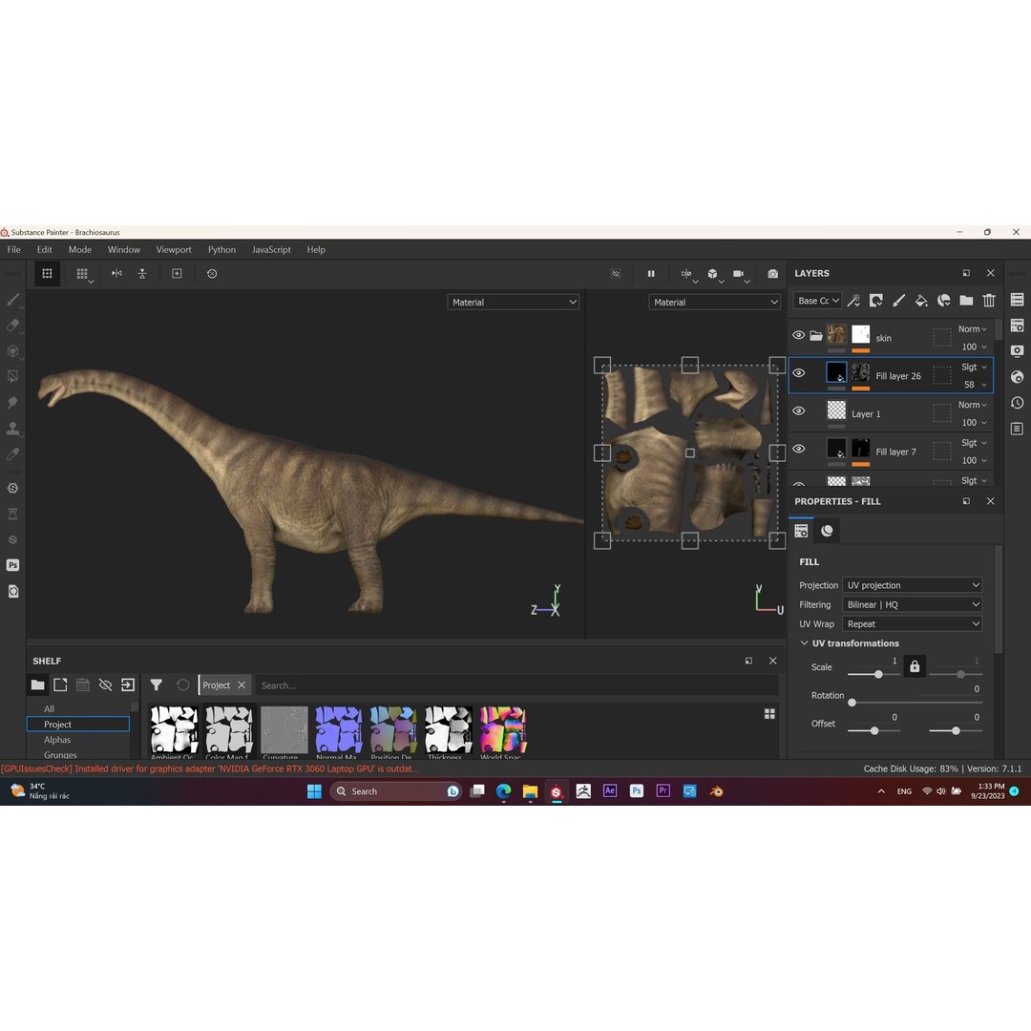
Task: Open the Projection UV projection dropdown
Action: [x=912, y=585]
